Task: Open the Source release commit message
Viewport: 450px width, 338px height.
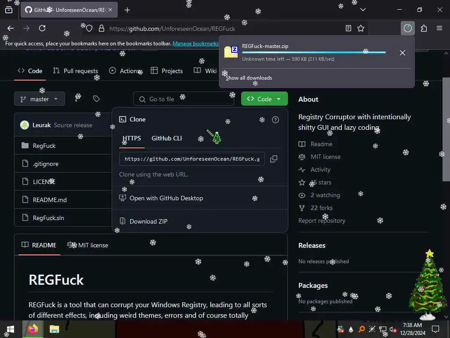Action: [x=73, y=125]
